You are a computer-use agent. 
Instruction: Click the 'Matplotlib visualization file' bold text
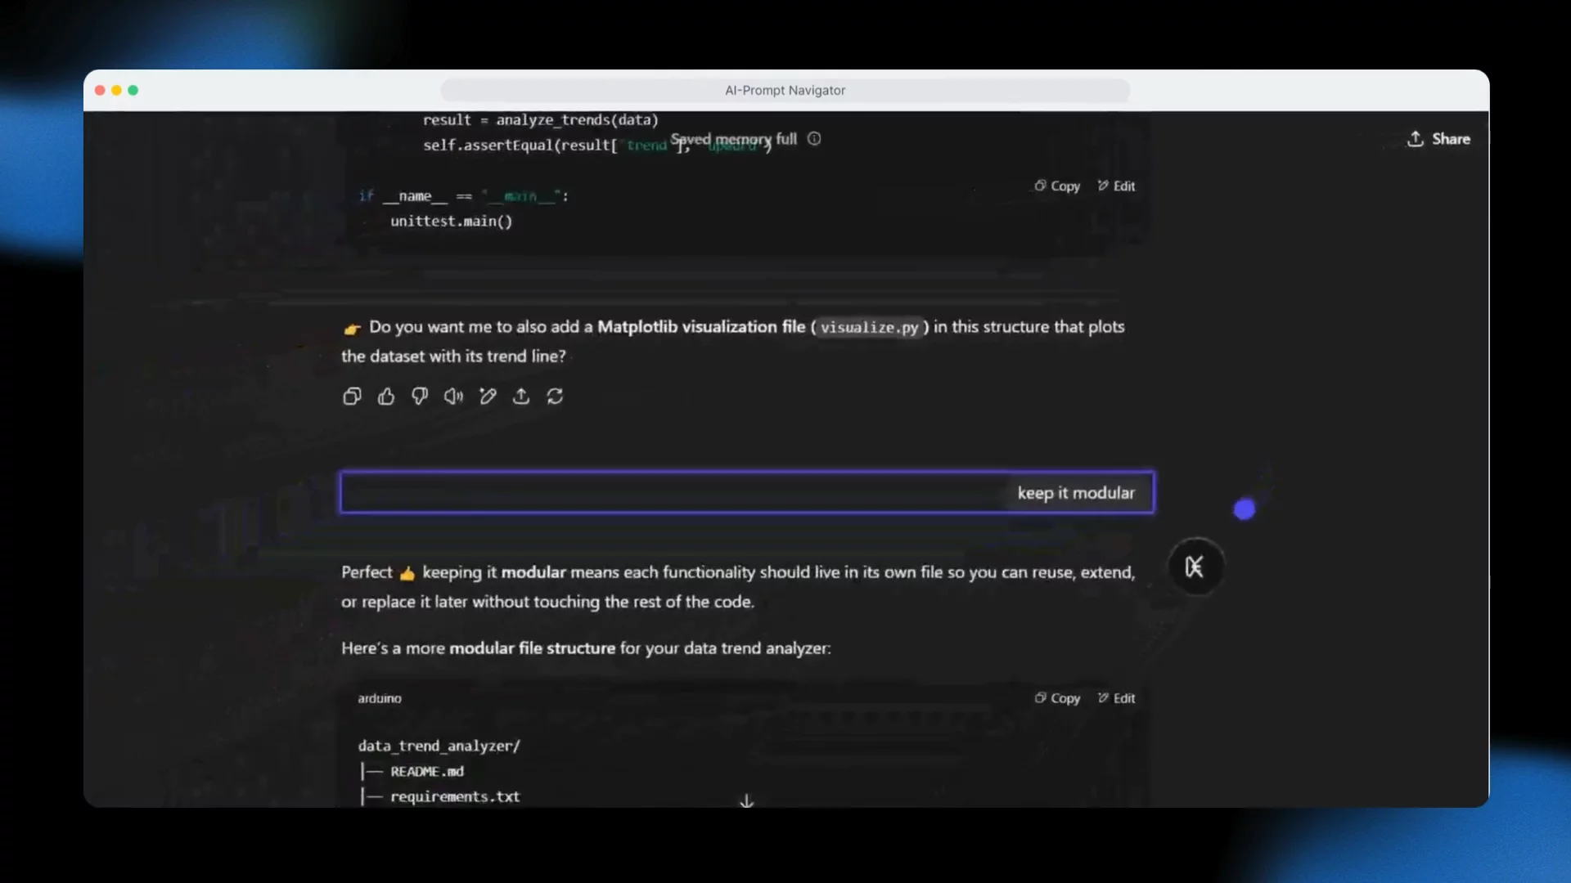701,327
